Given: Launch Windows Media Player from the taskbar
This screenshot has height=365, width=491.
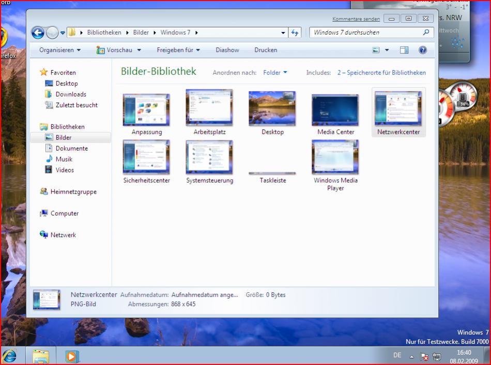Looking at the screenshot, I should click(x=72, y=356).
